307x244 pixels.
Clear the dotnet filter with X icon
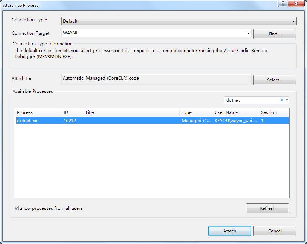282,100
